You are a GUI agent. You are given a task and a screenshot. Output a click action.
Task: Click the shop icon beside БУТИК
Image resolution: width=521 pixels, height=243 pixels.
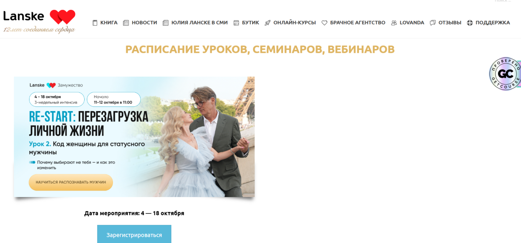tap(236, 23)
